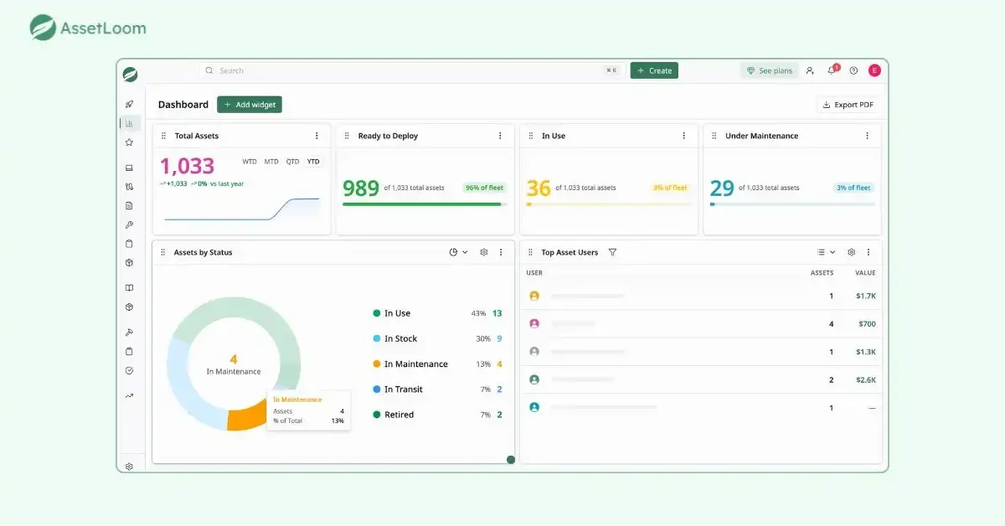
Task: Click the AssetLoom logo at top left
Action: pyautogui.click(x=88, y=28)
